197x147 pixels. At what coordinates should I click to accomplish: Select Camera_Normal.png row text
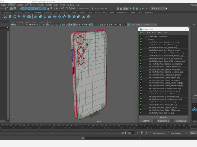coord(164,69)
